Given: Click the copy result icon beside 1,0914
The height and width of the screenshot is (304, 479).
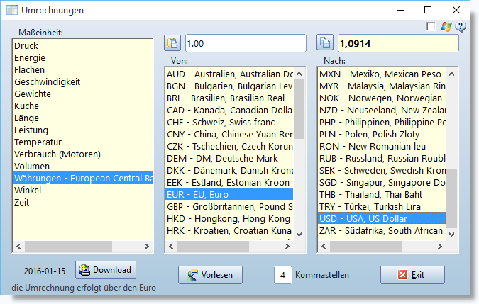Looking at the screenshot, I should (325, 43).
